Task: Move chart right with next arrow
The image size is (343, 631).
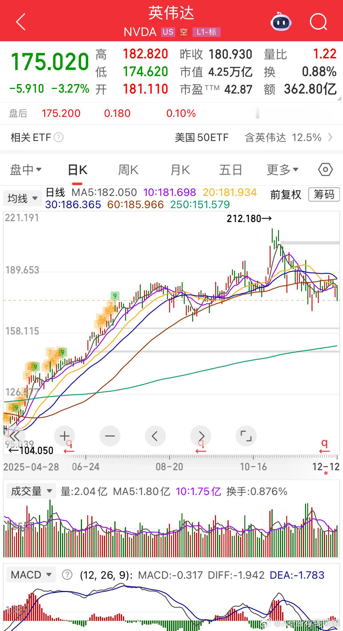Action: pyautogui.click(x=201, y=436)
